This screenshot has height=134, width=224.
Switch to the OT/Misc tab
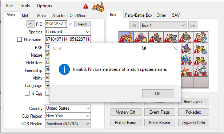[x=77, y=15]
